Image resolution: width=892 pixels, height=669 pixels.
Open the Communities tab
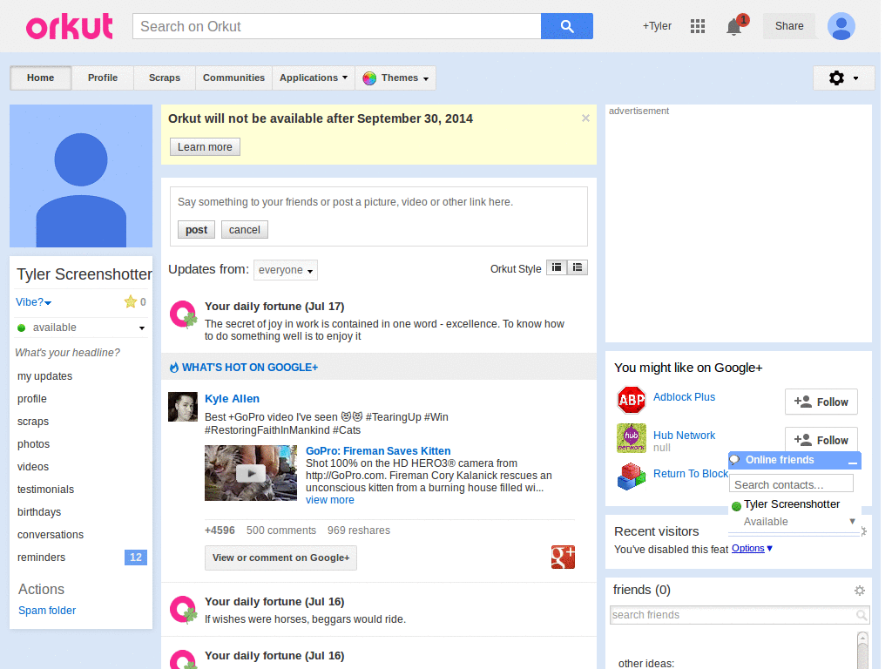[x=233, y=78]
